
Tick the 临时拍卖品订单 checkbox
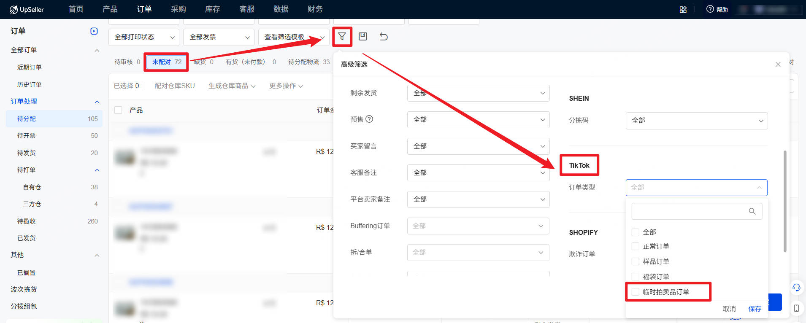(x=636, y=292)
